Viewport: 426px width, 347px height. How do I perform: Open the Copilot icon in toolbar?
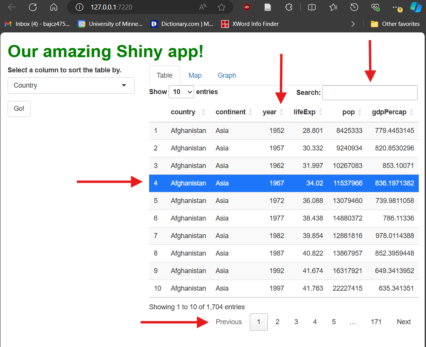tap(415, 7)
